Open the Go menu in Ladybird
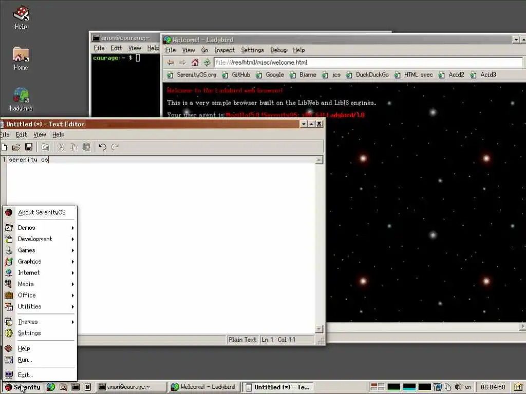526x394 pixels. (204, 50)
